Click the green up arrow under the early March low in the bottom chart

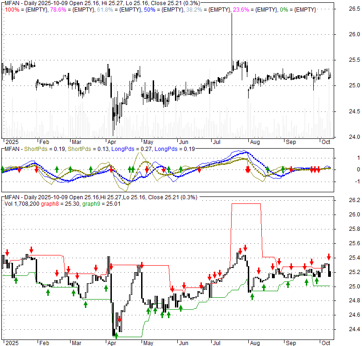[x=85, y=304]
